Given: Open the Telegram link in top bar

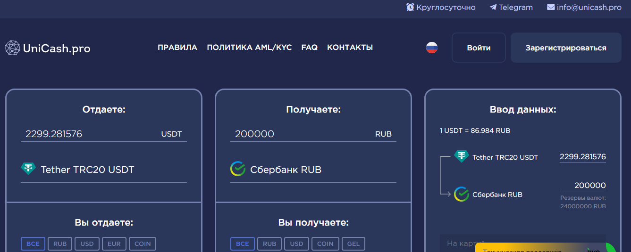Looking at the screenshot, I should (515, 8).
